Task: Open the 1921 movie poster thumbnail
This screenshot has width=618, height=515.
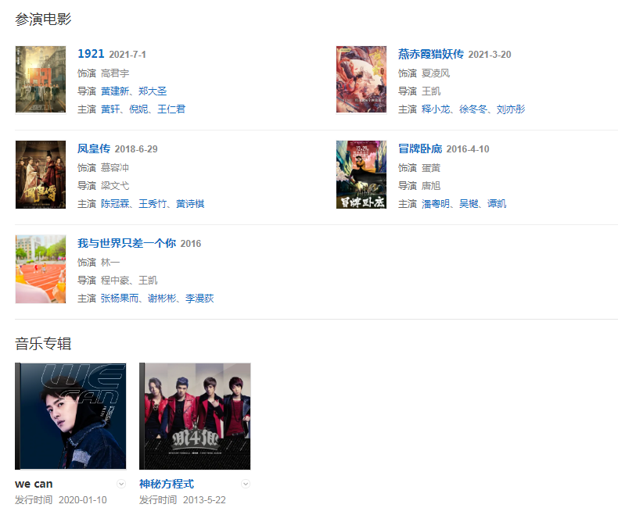Action: [x=41, y=80]
